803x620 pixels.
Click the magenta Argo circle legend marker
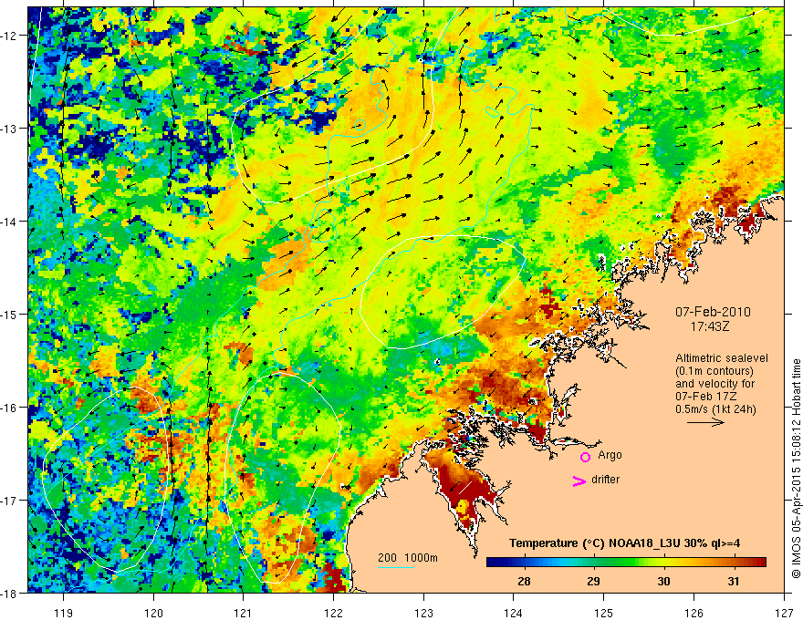[585, 457]
